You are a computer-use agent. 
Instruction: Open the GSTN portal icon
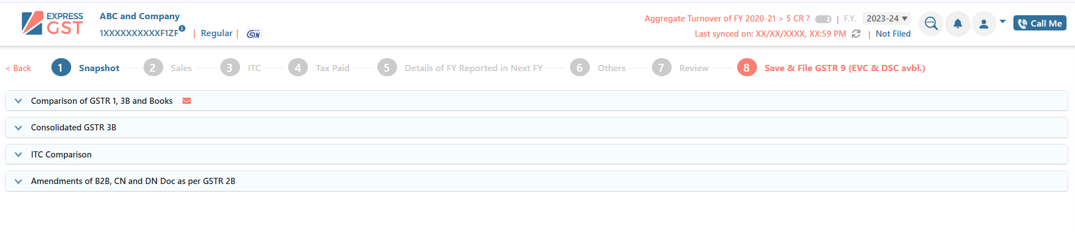[x=254, y=34]
